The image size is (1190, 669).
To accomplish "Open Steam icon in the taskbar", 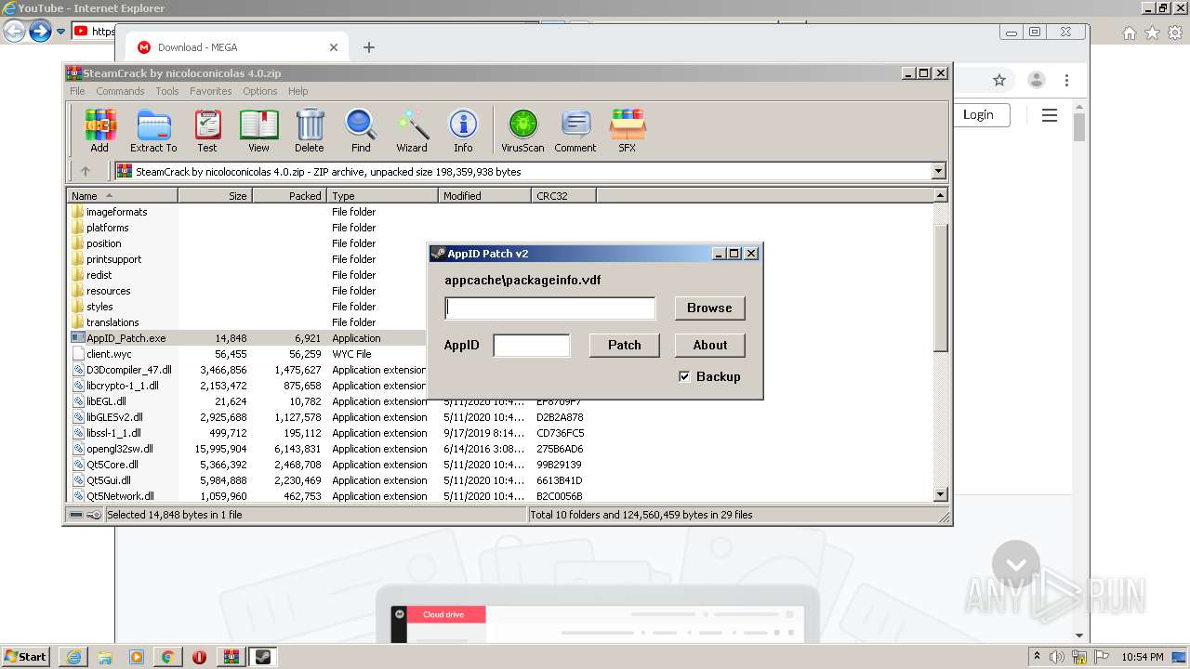I will (x=262, y=656).
